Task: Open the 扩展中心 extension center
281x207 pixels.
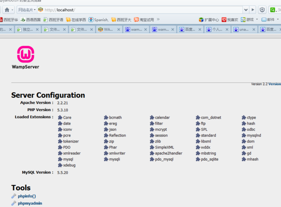Action: click(208, 20)
